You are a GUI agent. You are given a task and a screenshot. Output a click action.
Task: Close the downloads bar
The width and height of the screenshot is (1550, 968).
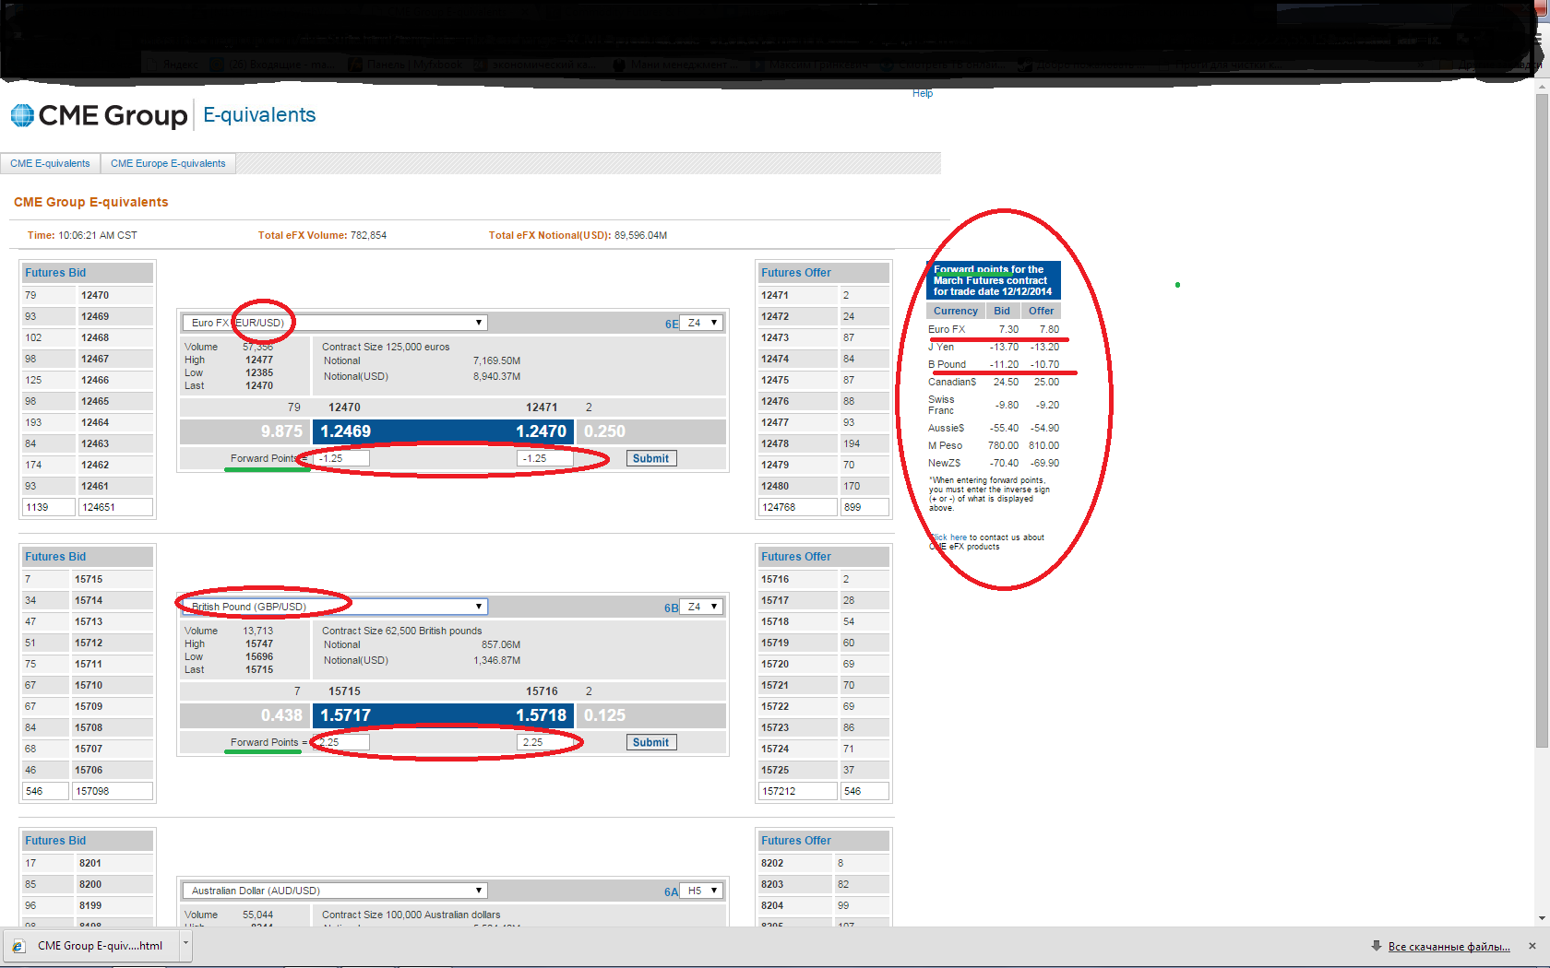[1532, 946]
